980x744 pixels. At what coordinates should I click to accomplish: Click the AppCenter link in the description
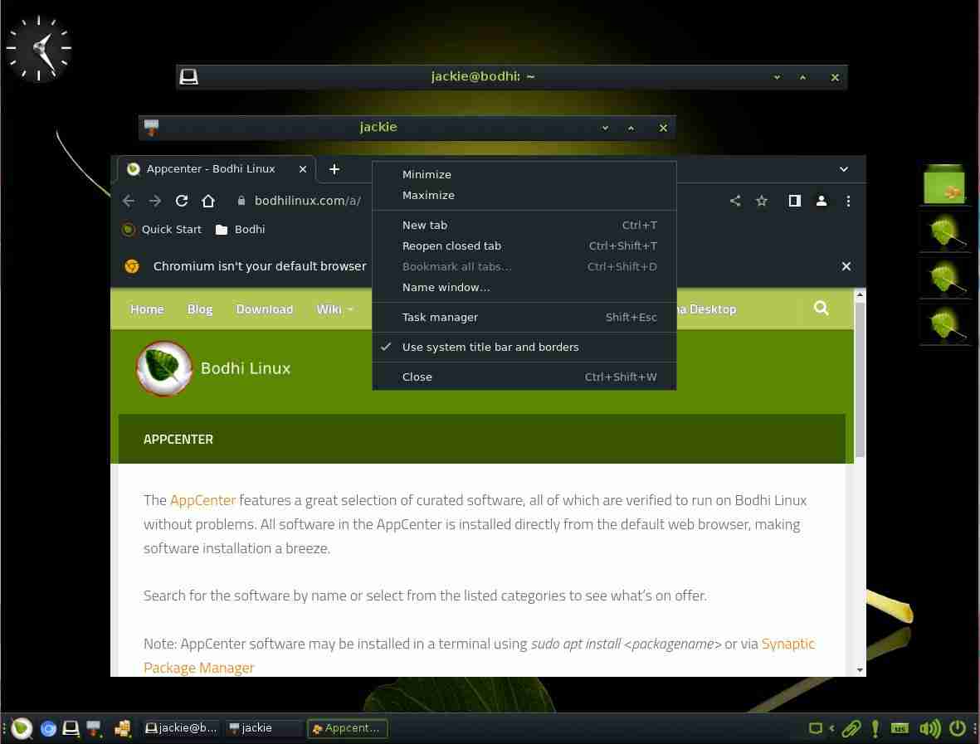point(202,499)
